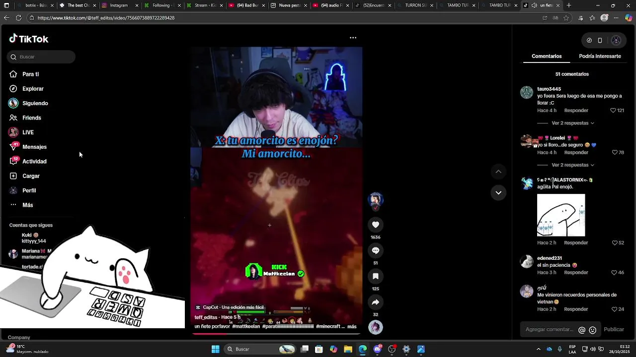Like the Vietnam memories comment
The height and width of the screenshot is (357, 636).
(x=614, y=309)
